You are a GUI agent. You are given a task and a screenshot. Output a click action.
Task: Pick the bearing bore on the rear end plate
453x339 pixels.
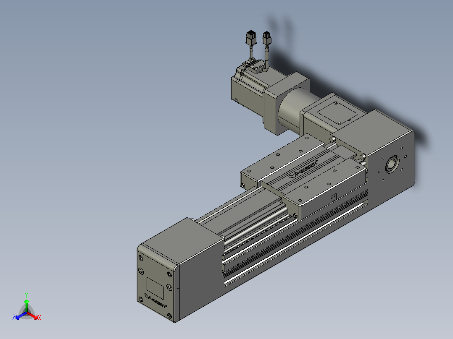pyautogui.click(x=392, y=164)
